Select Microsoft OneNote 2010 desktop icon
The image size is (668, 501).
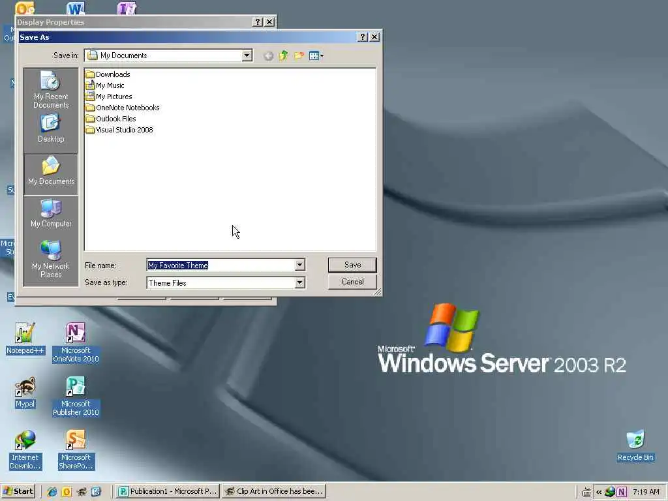coord(76,342)
